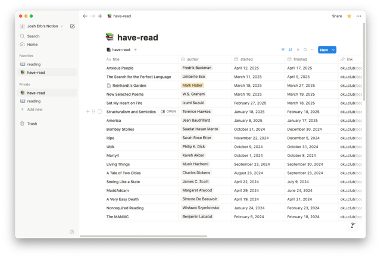Screen dimensions: 381x258
Task: Click the compose new page icon
Action: pyautogui.click(x=73, y=26)
